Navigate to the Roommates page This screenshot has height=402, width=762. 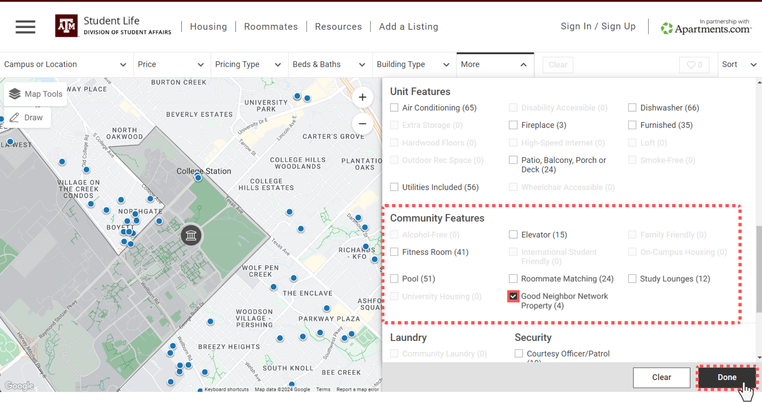271,26
